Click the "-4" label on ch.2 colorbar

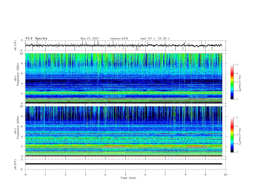(x=236, y=126)
